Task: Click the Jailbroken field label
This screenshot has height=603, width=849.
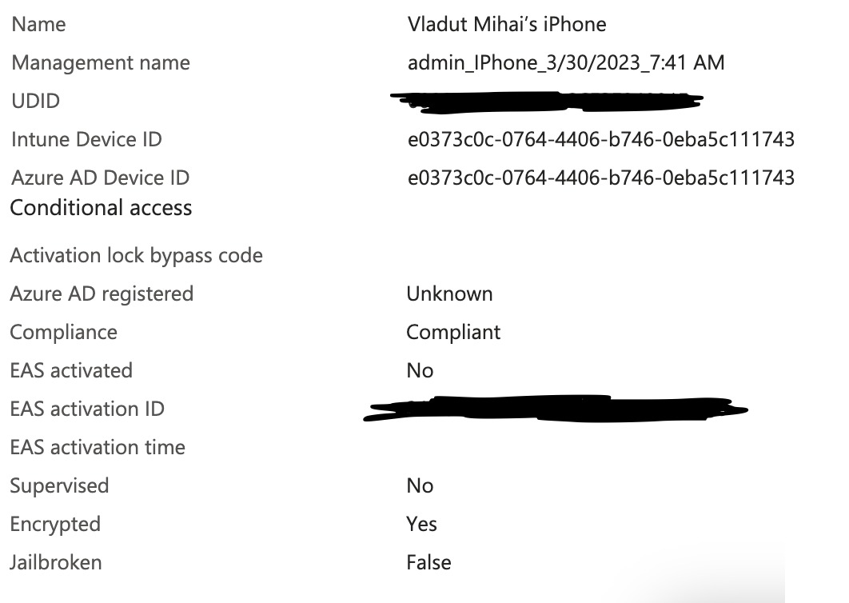Action: coord(56,563)
